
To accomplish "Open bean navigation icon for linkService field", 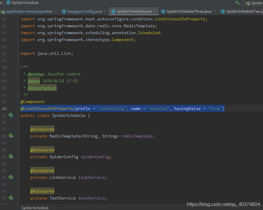I will [11, 177].
